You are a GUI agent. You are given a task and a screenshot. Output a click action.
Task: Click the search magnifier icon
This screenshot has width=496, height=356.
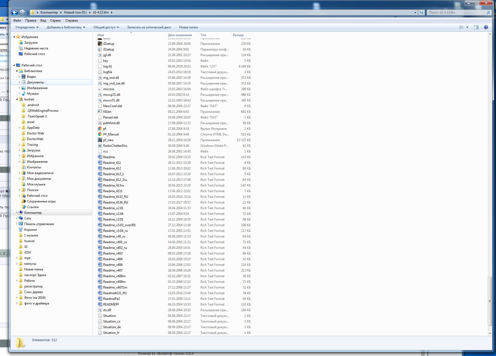pos(488,12)
